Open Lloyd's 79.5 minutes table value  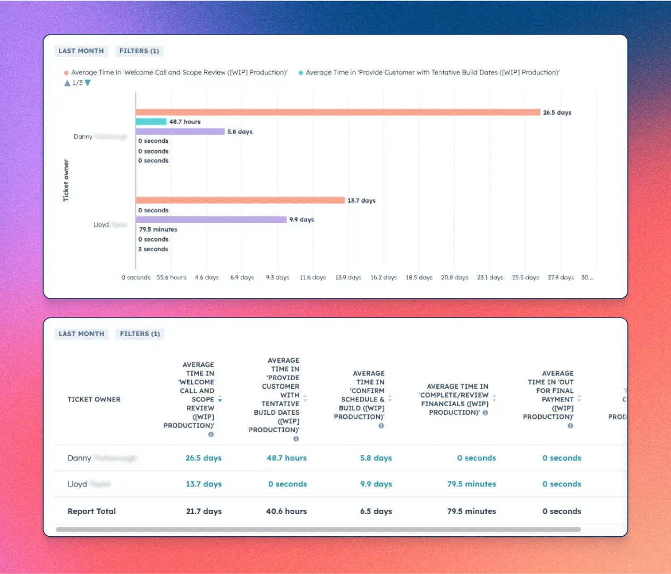click(x=472, y=484)
